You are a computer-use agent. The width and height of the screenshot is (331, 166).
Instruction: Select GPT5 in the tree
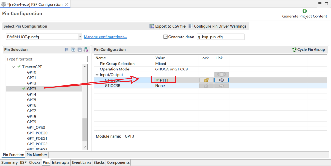31,100
